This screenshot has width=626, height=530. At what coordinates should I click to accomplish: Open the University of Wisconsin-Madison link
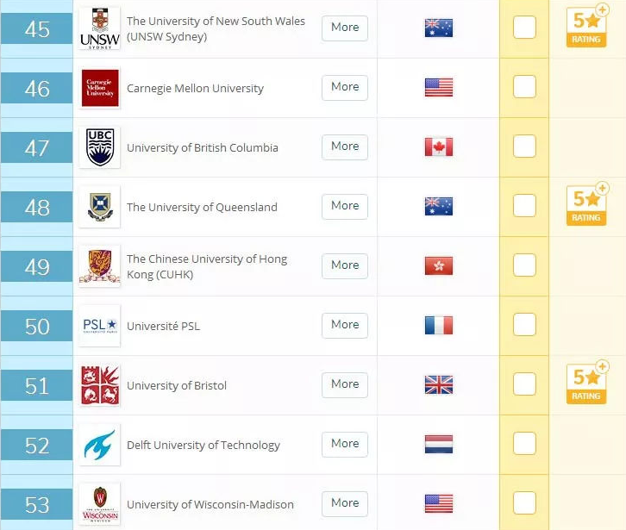pyautogui.click(x=210, y=504)
